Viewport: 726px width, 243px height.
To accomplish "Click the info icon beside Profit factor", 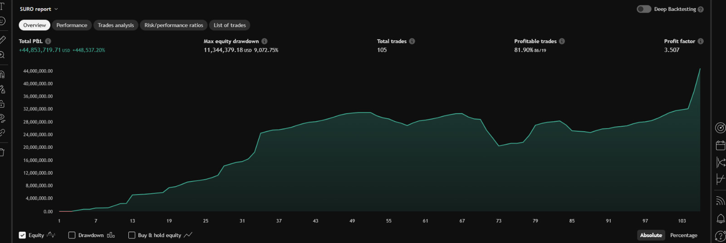I will (701, 41).
